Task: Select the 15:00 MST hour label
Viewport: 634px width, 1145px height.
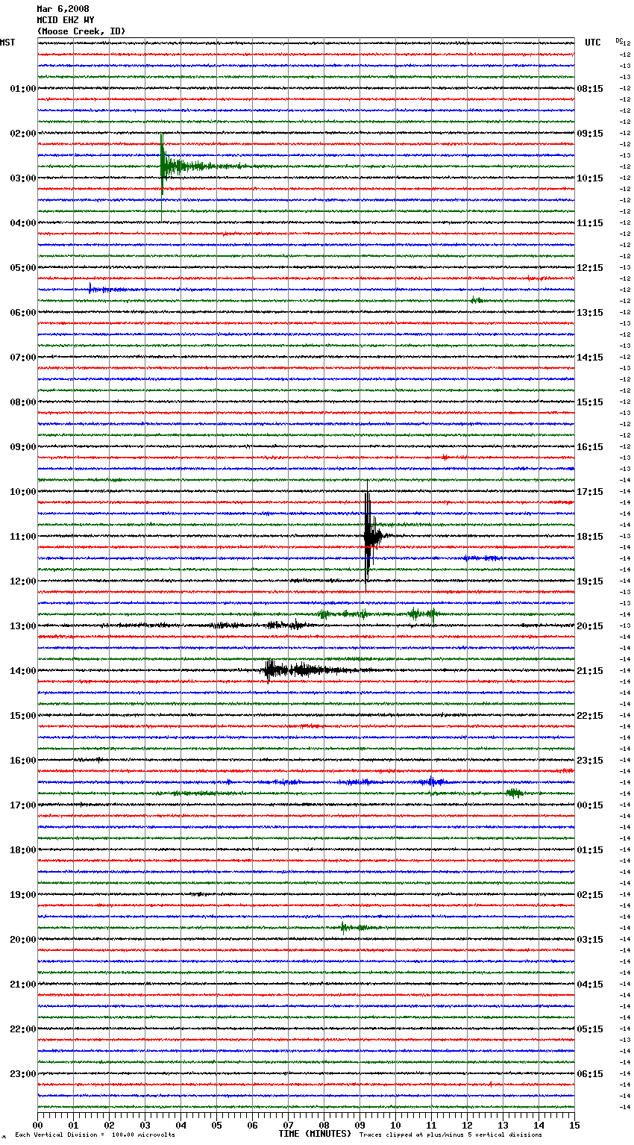Action: coord(23,716)
